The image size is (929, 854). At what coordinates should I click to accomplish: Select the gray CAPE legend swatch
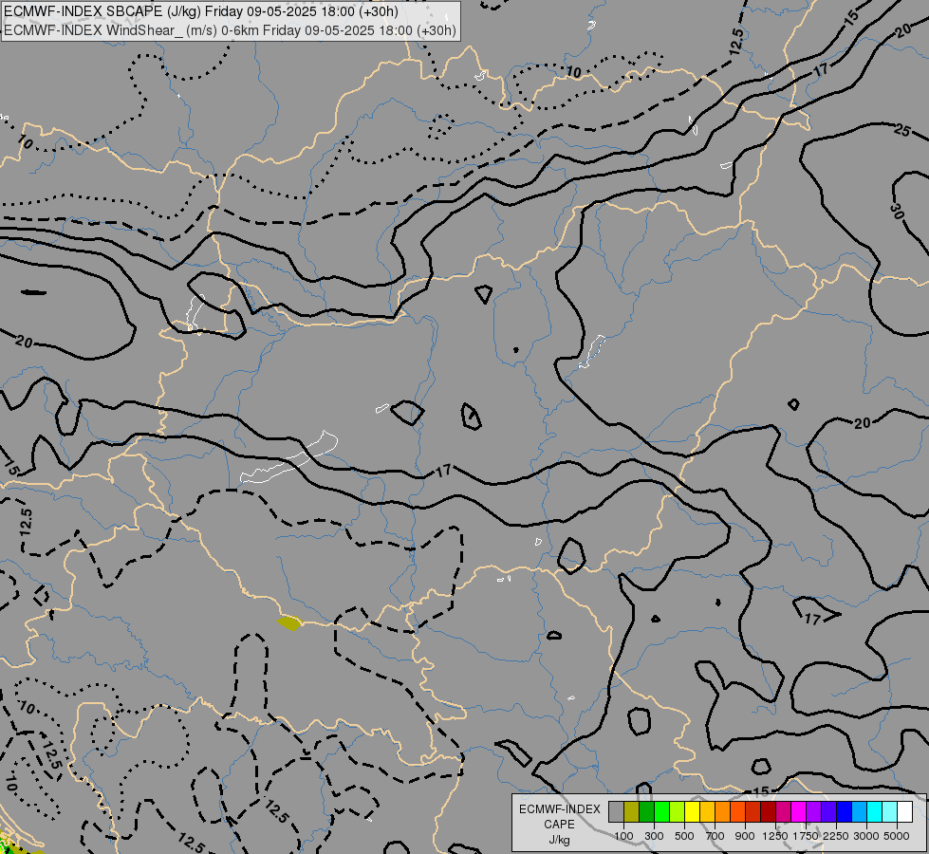(x=616, y=812)
